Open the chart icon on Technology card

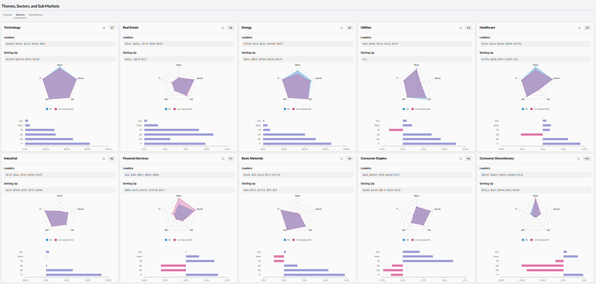104,28
